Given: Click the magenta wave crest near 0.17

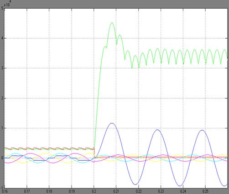Looking at the screenshot, I should point(31,153).
